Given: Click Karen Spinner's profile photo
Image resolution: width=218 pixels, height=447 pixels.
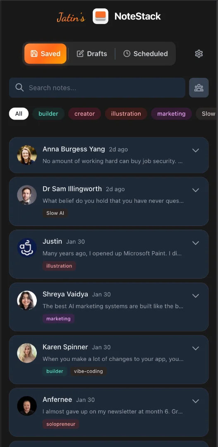Looking at the screenshot, I should [27, 353].
